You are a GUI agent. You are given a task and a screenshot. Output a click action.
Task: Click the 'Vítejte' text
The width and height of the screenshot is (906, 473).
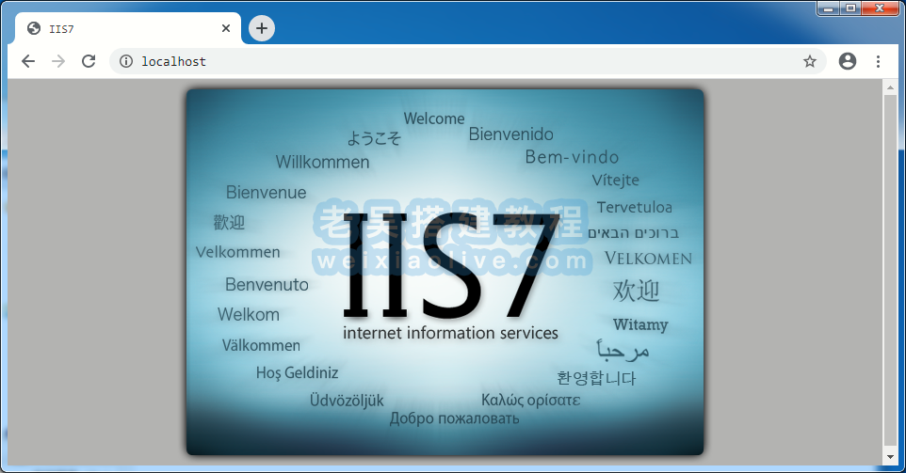pos(615,180)
